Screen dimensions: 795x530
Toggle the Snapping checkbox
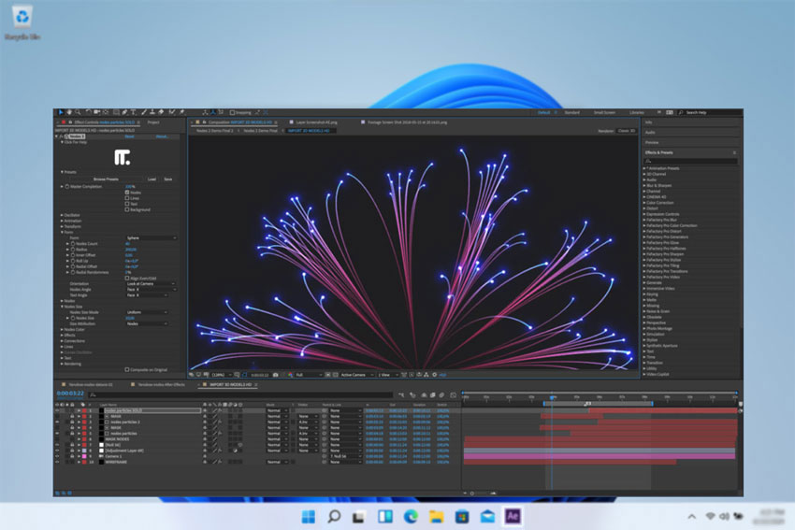[x=232, y=112]
